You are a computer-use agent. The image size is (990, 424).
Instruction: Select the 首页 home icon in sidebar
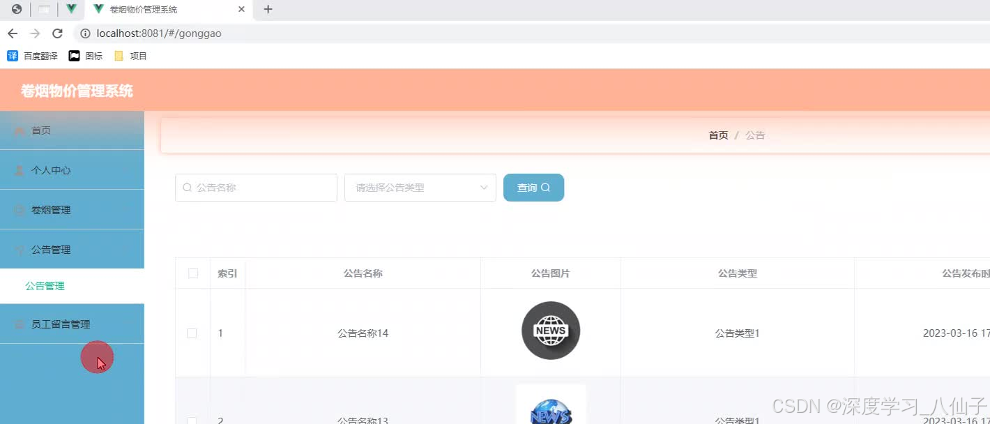[x=18, y=130]
